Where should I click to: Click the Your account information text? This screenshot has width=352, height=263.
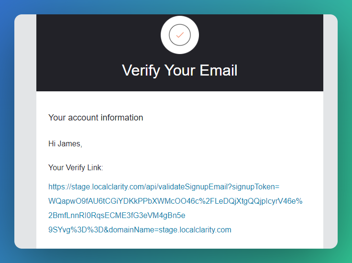click(x=96, y=118)
